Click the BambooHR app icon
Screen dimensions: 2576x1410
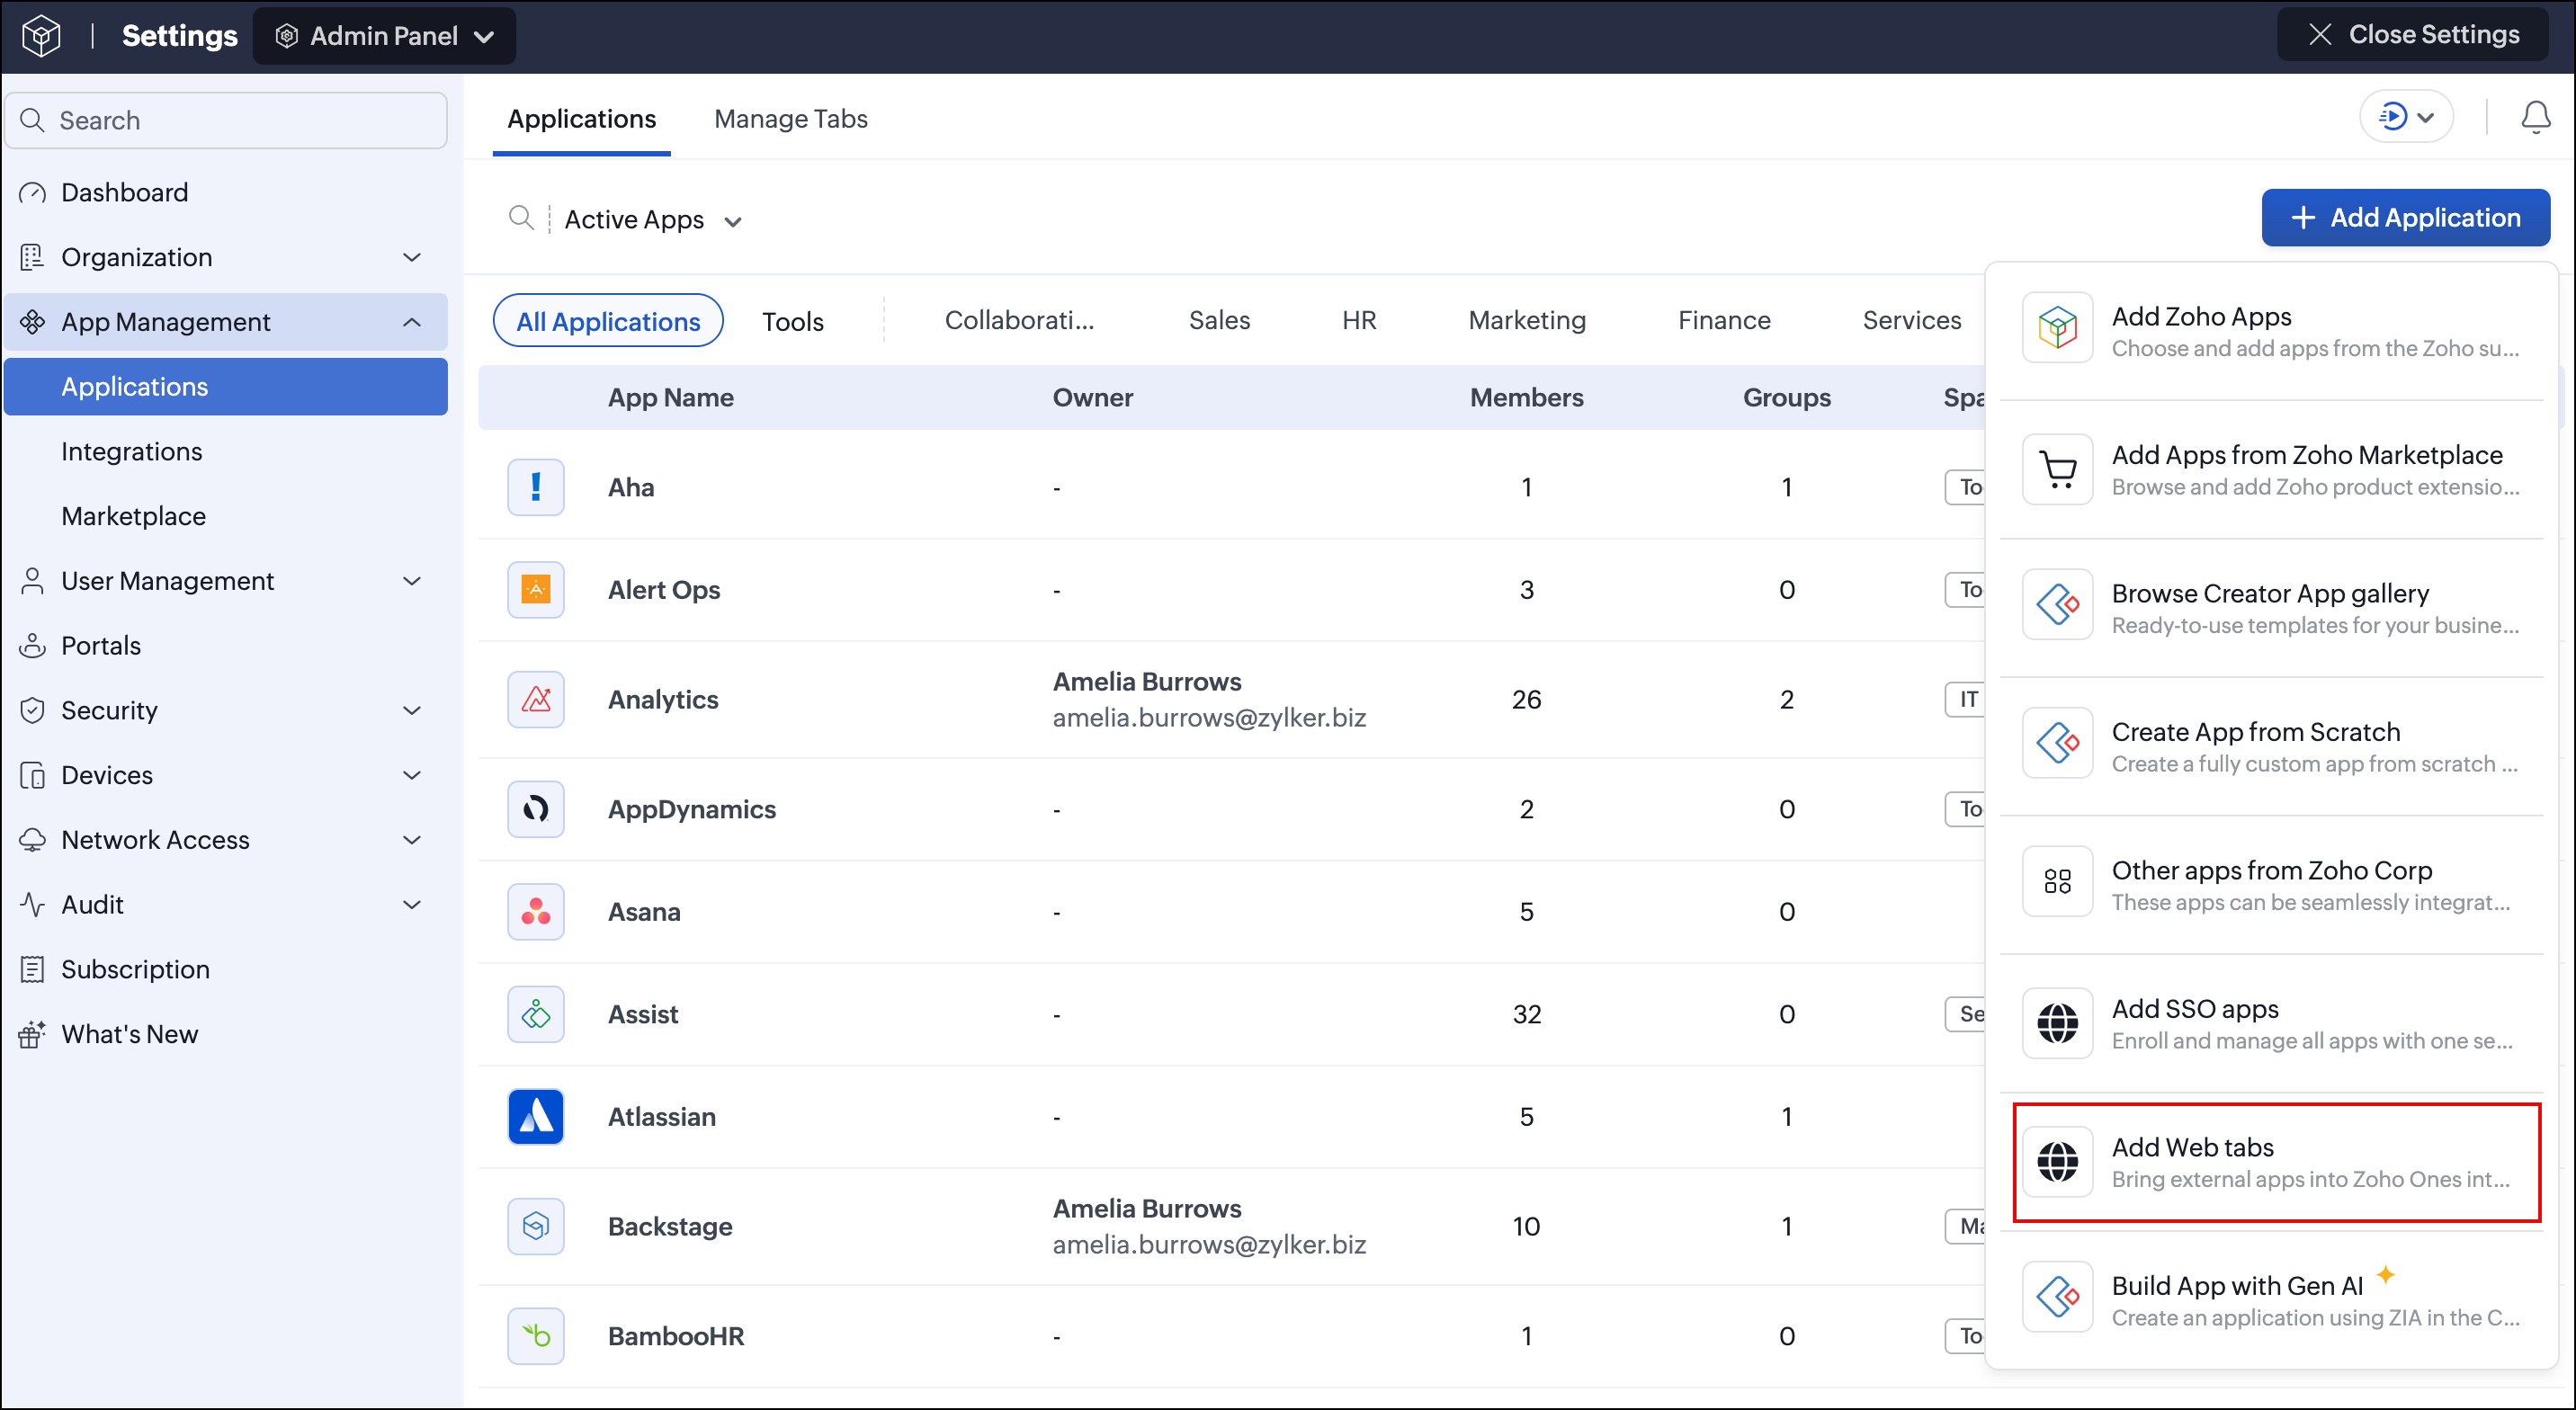pyautogui.click(x=536, y=1335)
